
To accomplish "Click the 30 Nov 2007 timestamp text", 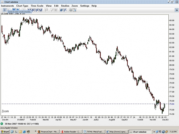I will click(x=22, y=124).
